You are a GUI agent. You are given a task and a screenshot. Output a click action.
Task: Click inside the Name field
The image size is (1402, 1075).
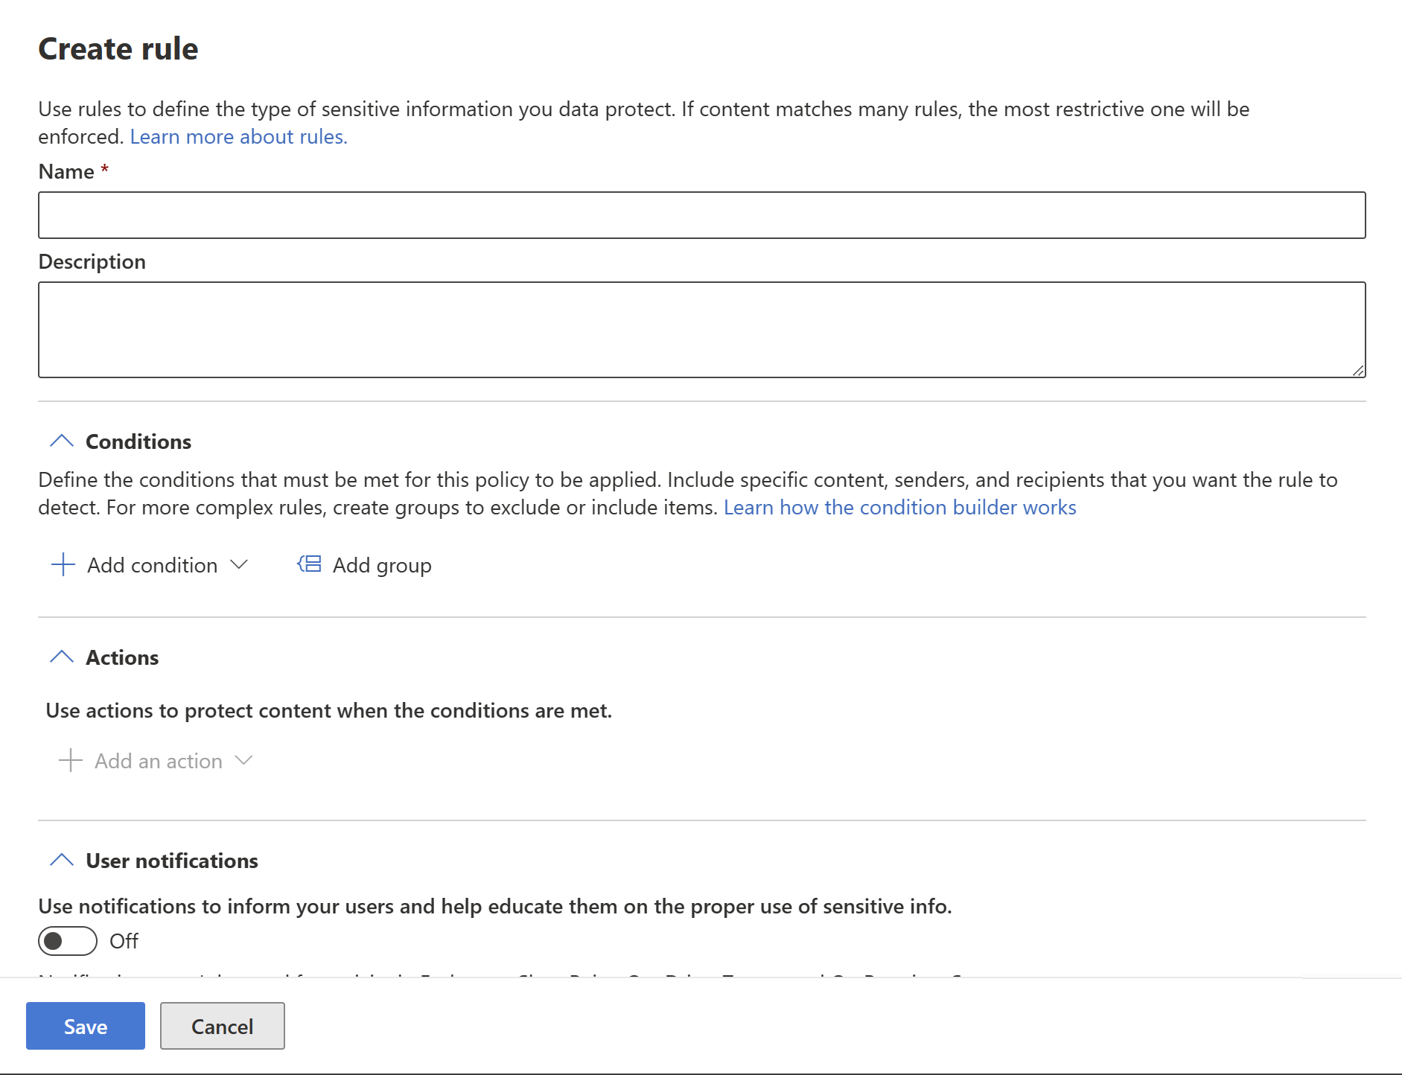point(701,214)
